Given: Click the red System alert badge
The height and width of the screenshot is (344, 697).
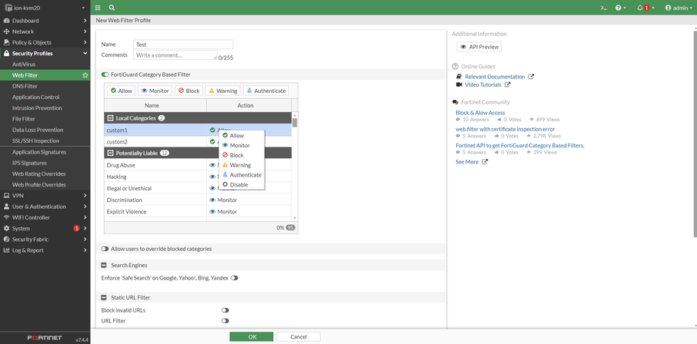Looking at the screenshot, I should 76,228.
